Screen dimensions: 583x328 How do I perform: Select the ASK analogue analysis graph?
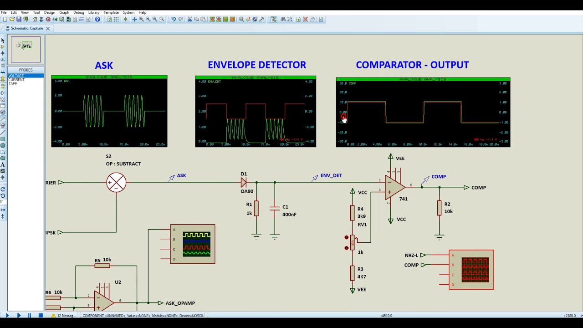[x=109, y=111]
